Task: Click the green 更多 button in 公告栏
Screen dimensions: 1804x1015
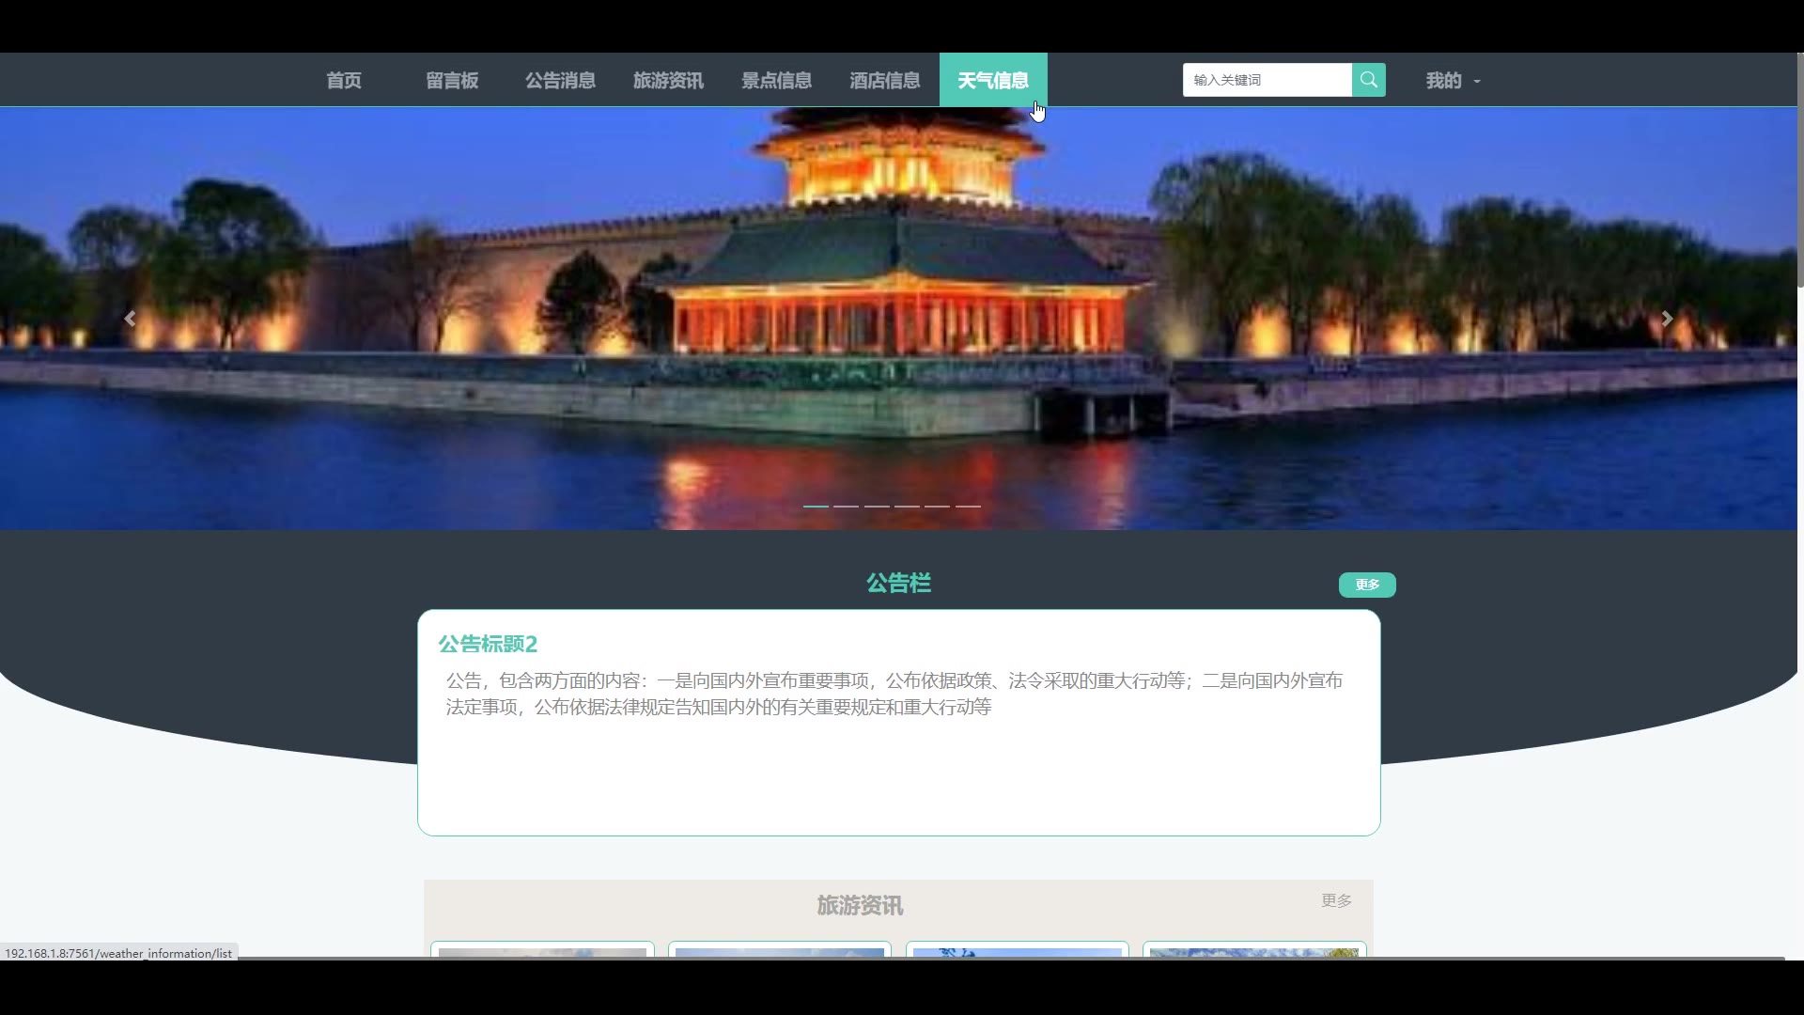Action: tap(1367, 585)
